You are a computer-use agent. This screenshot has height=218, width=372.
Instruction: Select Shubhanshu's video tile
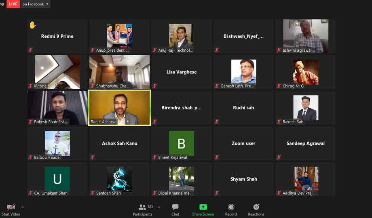coord(119,72)
